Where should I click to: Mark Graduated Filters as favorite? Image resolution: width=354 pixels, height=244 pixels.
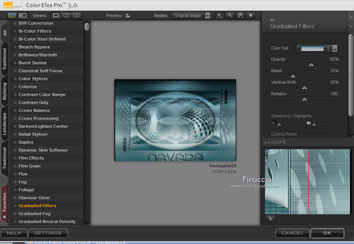15,206
